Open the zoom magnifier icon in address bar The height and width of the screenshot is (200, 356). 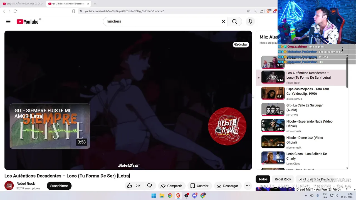[255, 11]
